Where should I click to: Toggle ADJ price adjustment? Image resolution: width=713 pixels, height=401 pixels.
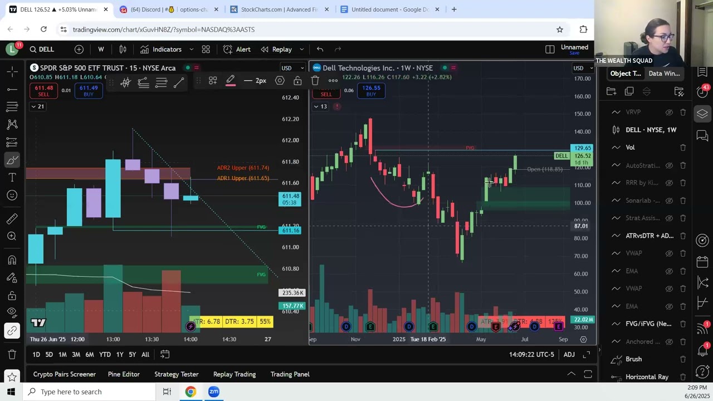click(569, 354)
